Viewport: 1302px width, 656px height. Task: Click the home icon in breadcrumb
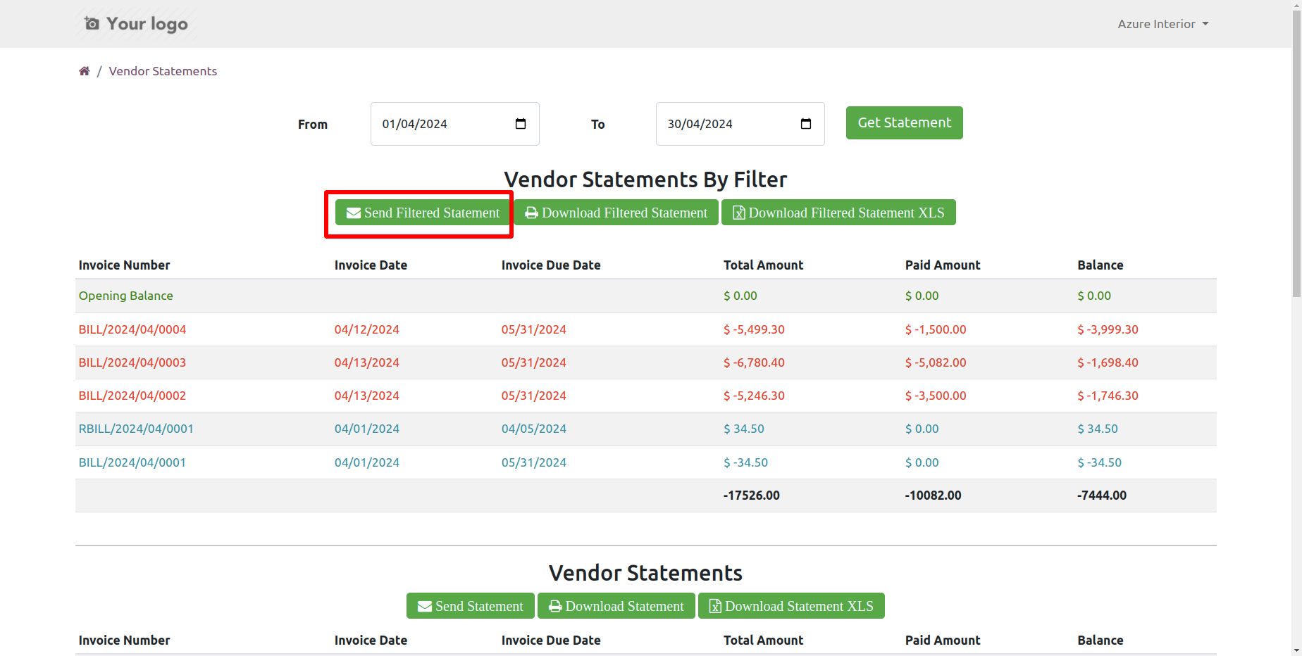[85, 71]
